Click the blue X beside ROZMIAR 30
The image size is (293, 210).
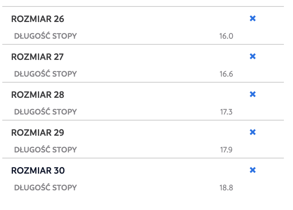pos(253,170)
